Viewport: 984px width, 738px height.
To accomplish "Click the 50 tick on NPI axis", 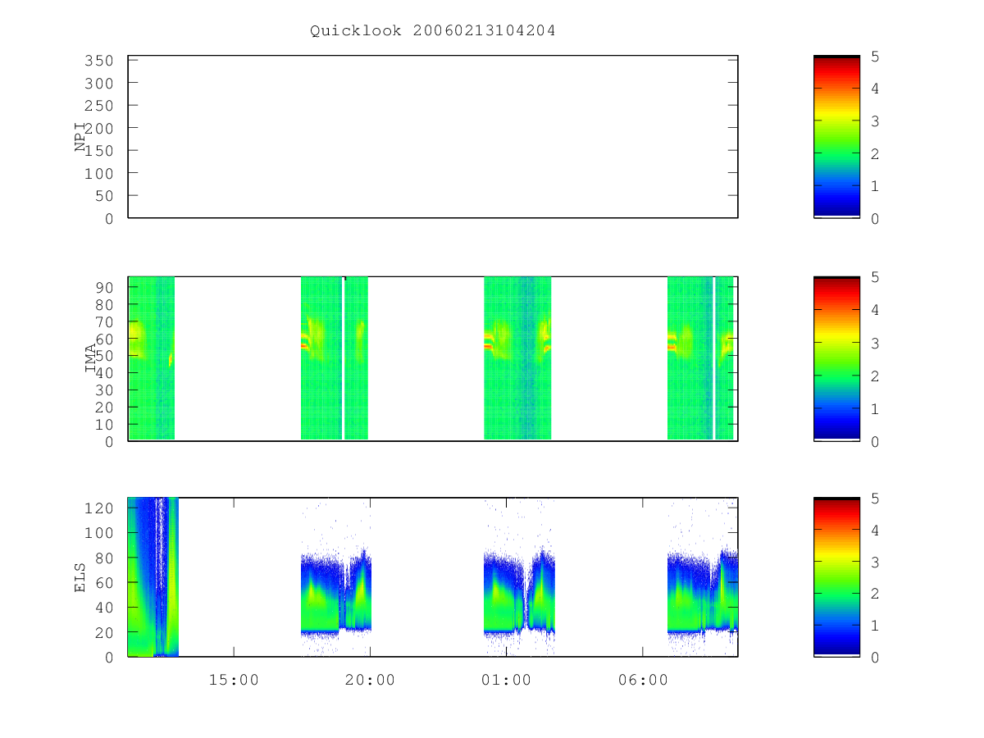I will tap(102, 196).
